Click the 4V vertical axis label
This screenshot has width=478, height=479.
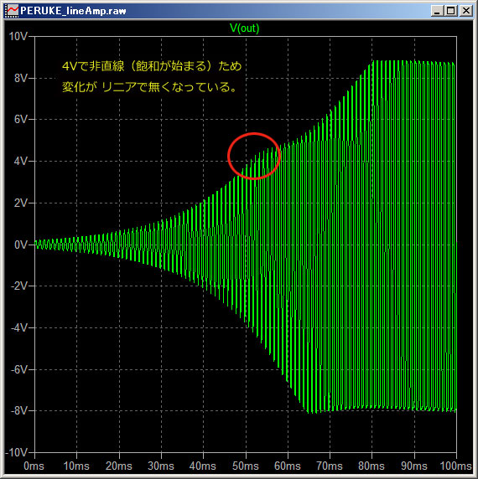coord(20,161)
